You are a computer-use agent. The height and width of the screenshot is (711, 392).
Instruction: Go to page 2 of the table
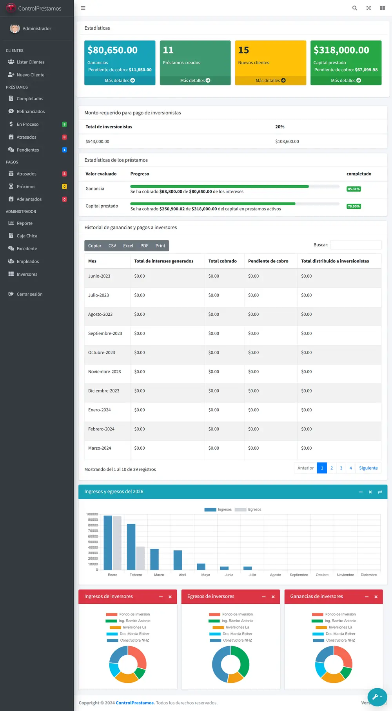[x=332, y=468]
